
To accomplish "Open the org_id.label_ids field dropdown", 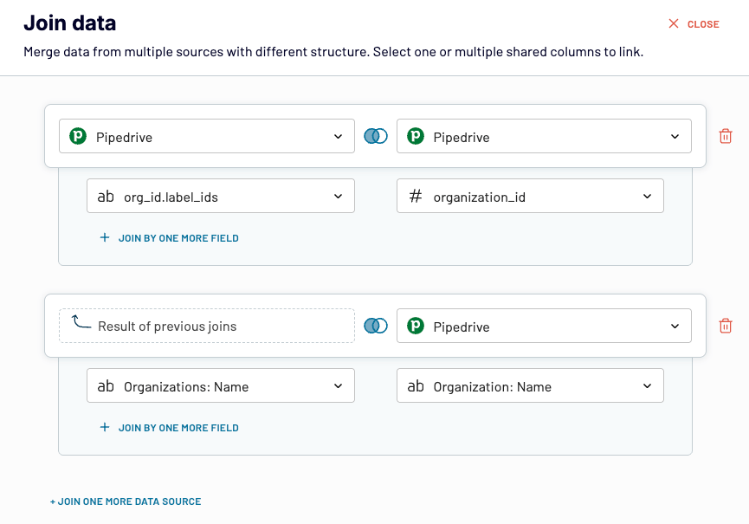I will 221,196.
